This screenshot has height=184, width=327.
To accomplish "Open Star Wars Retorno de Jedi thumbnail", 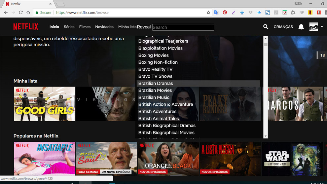I will (292, 159).
